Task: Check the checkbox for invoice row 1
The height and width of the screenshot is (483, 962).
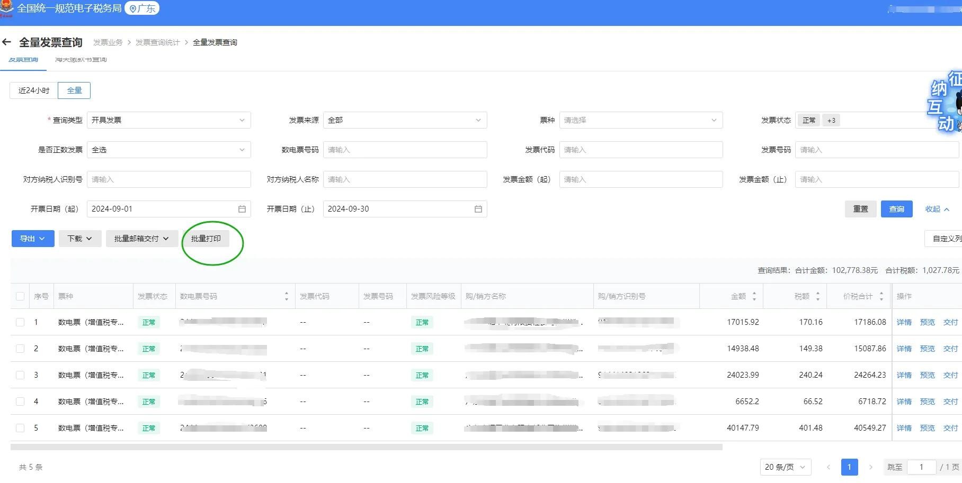Action: coord(20,322)
